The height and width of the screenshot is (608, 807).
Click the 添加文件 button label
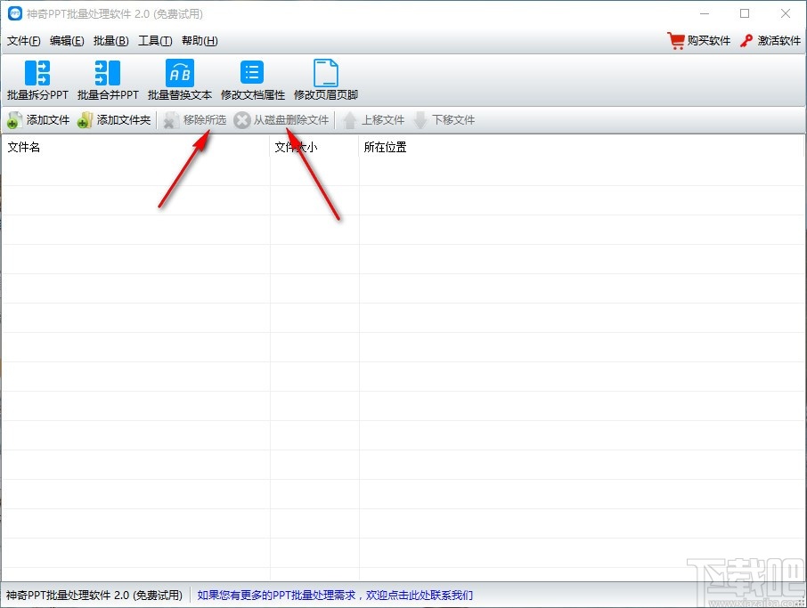pos(48,120)
